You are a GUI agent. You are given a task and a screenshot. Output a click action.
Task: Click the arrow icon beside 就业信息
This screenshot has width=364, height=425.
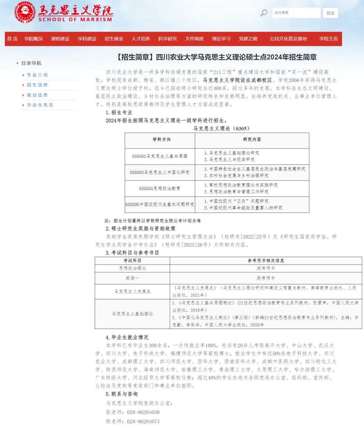tap(23, 95)
